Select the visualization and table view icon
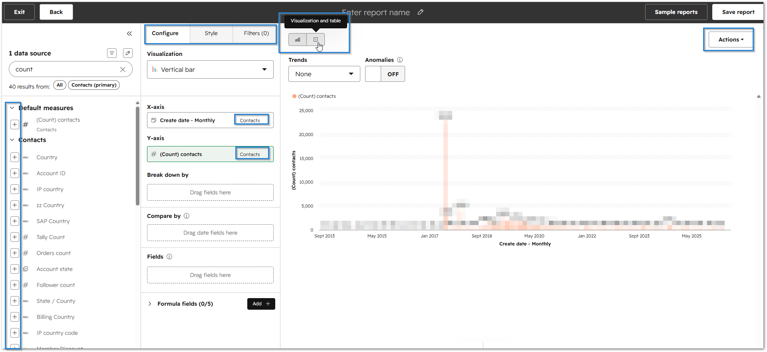Viewport: 767px width, 352px height. point(316,40)
